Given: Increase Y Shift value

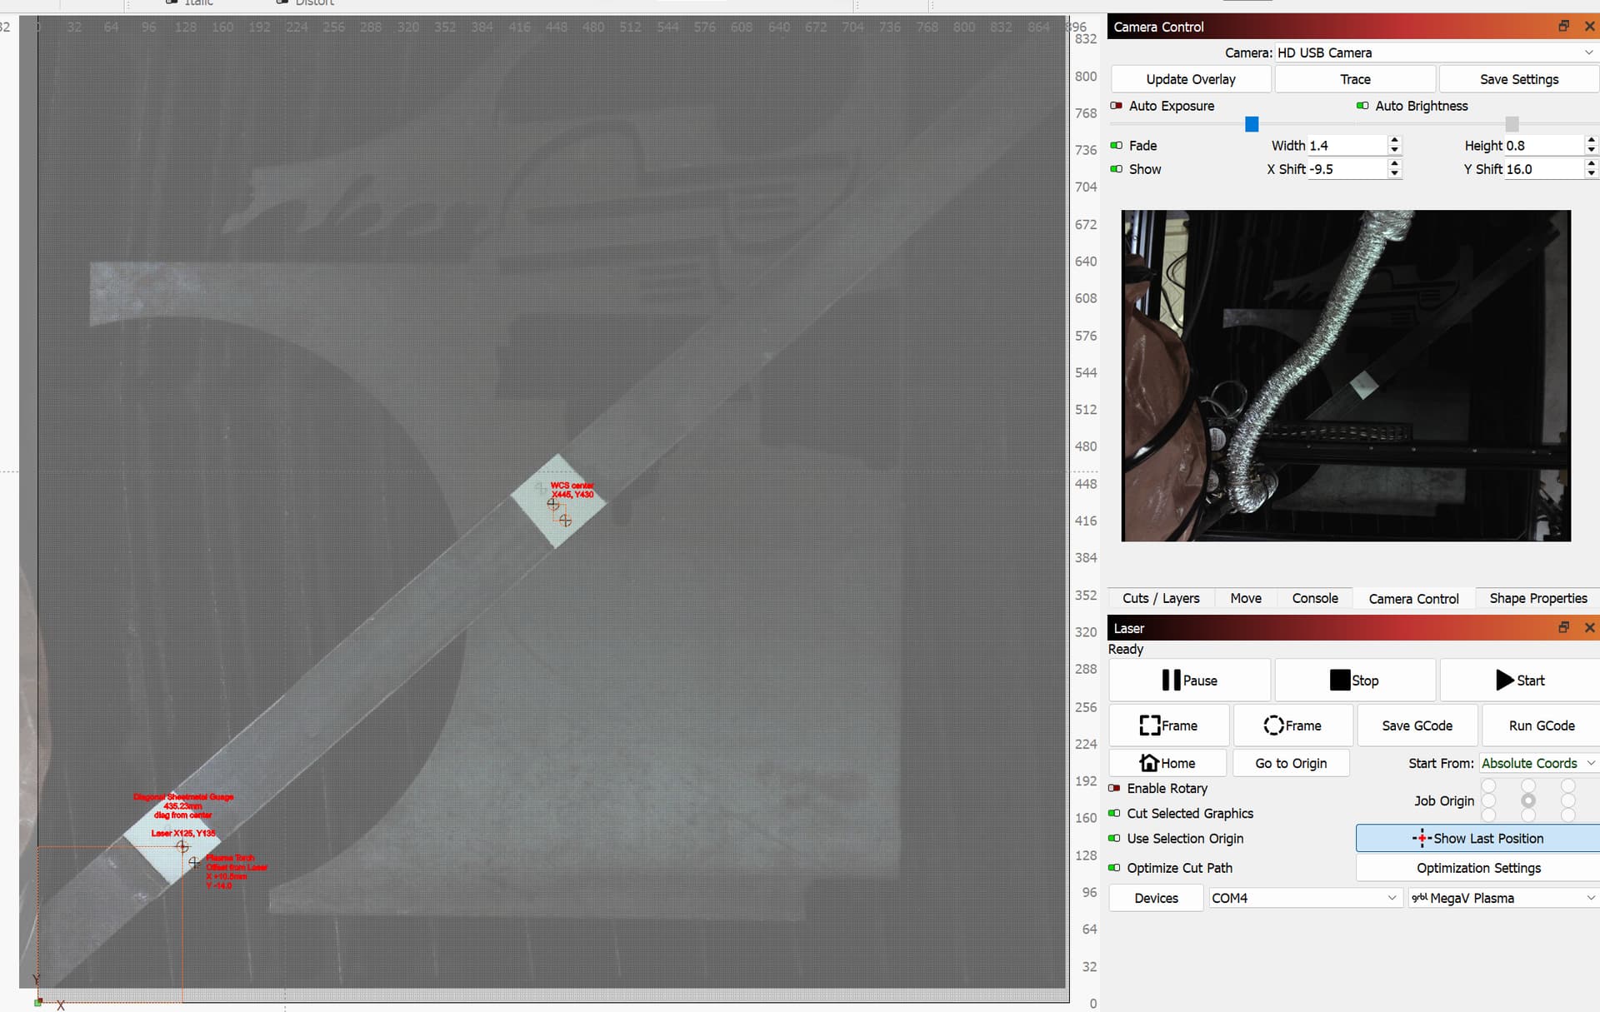Looking at the screenshot, I should (x=1591, y=164).
